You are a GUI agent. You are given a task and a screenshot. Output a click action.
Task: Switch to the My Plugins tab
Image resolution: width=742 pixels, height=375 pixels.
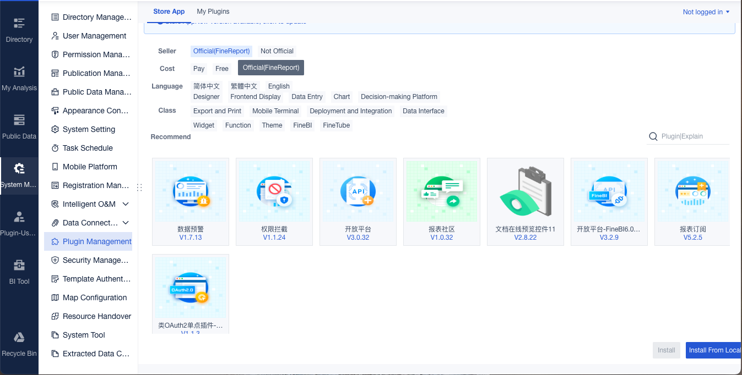click(213, 12)
